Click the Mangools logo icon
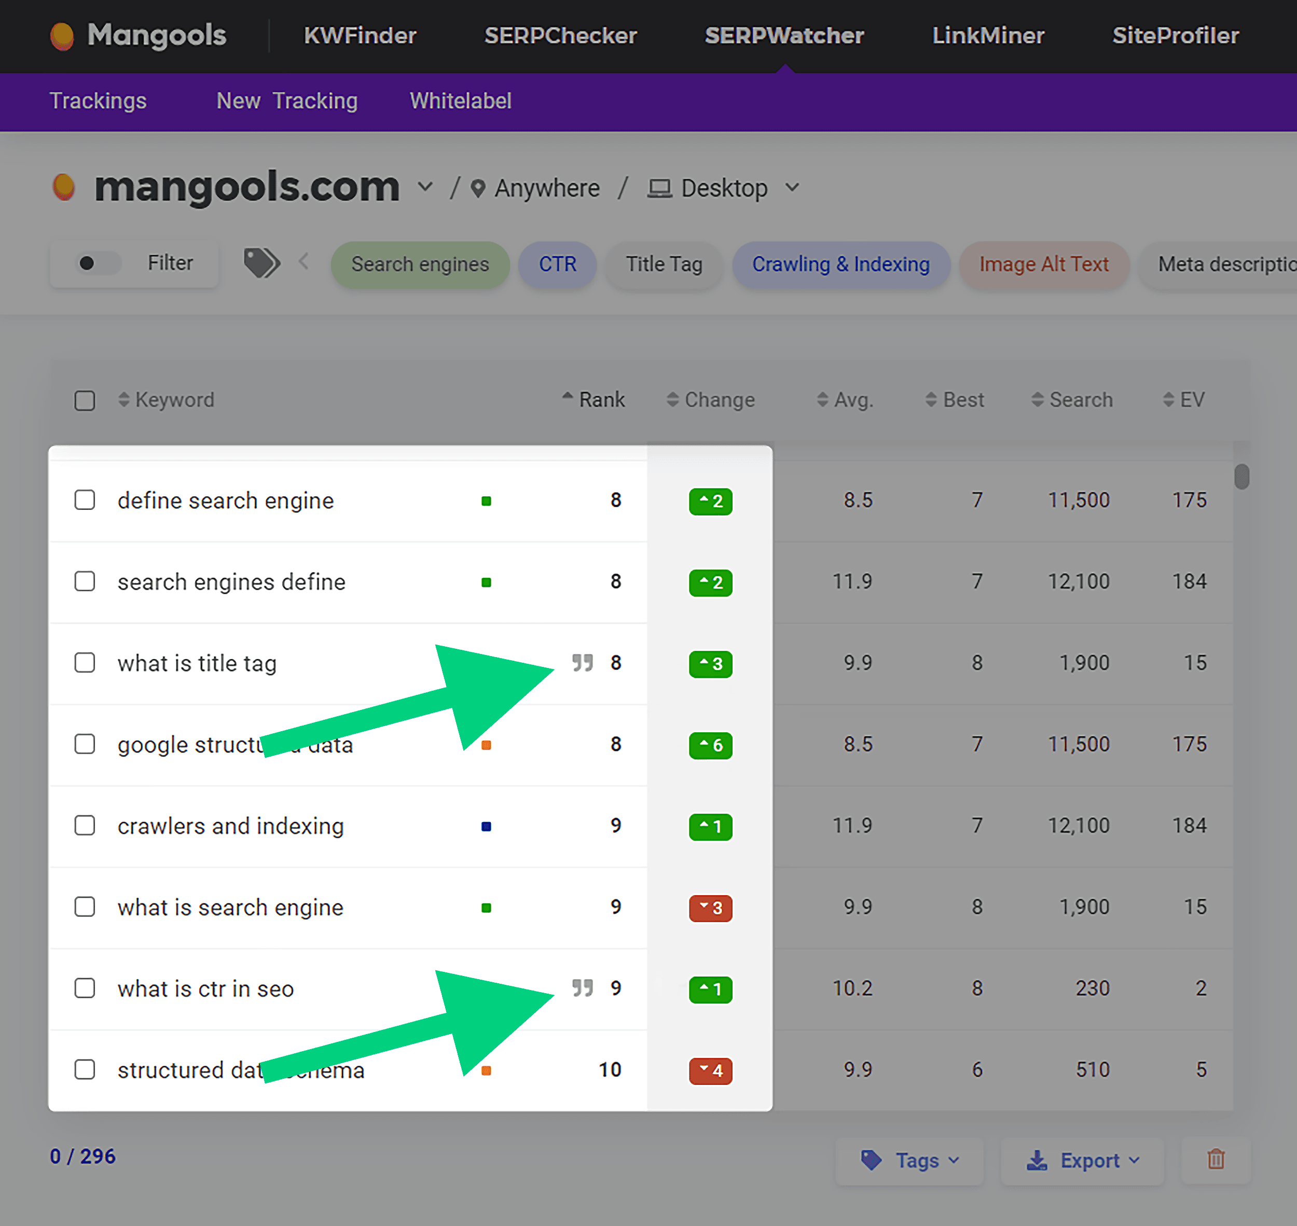This screenshot has height=1226, width=1297. coord(63,36)
